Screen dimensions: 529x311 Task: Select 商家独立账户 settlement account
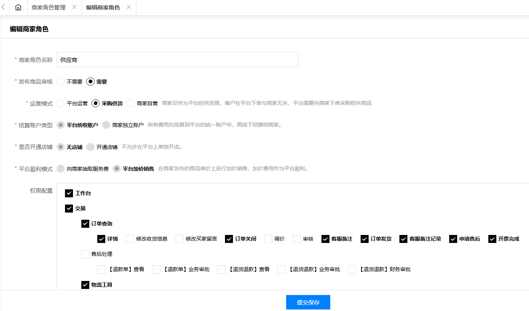[x=106, y=125]
